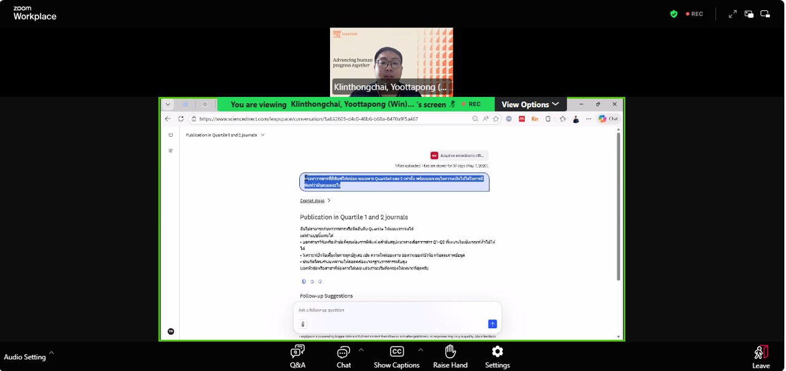The image size is (786, 371).
Task: Click the blue send arrow button
Action: [x=492, y=324]
